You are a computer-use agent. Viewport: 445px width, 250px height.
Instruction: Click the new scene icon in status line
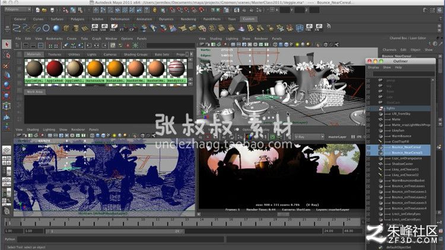(38, 10)
